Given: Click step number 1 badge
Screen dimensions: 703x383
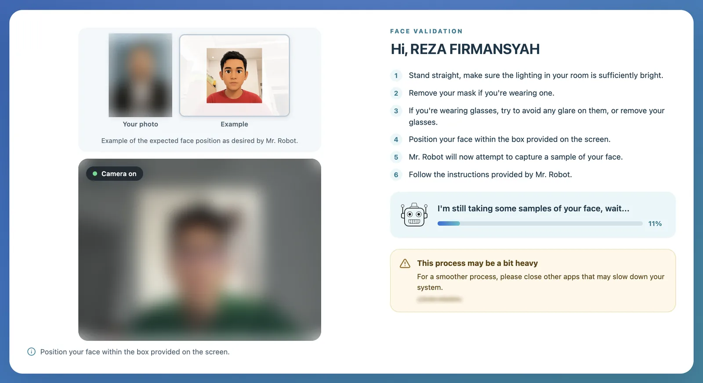Looking at the screenshot, I should [x=396, y=75].
